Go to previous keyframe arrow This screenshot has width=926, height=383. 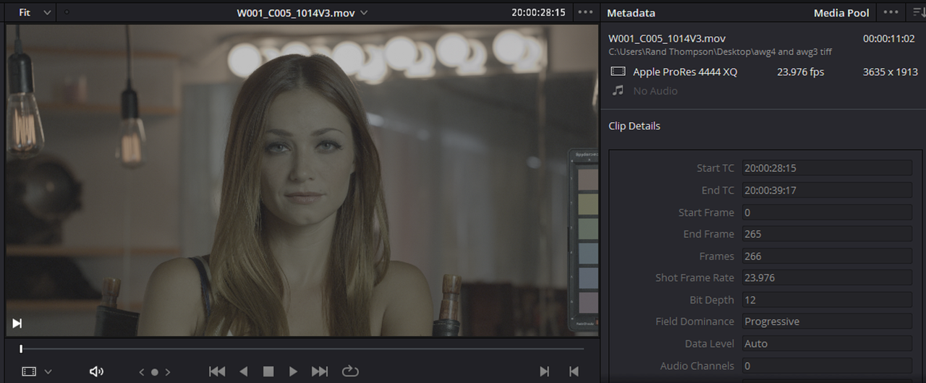pyautogui.click(x=142, y=372)
